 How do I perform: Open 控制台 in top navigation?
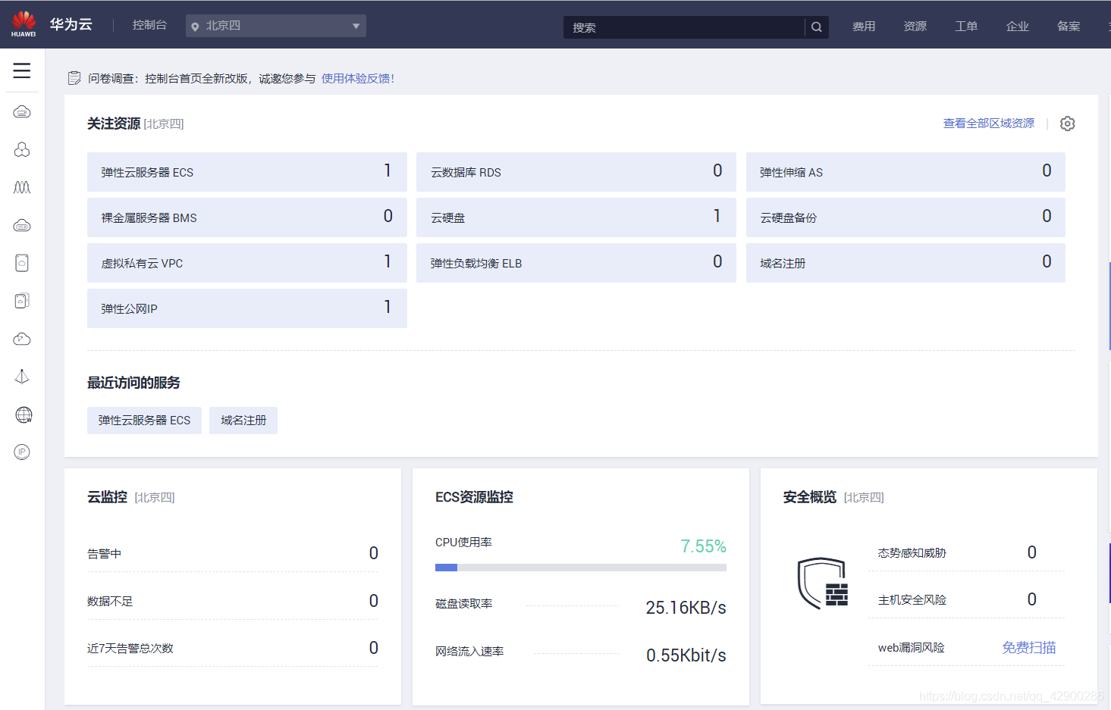[x=149, y=25]
